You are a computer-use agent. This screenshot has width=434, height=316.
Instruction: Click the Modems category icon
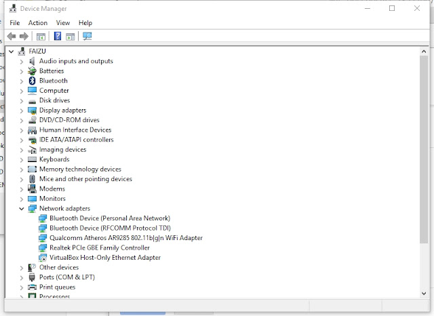coord(32,189)
